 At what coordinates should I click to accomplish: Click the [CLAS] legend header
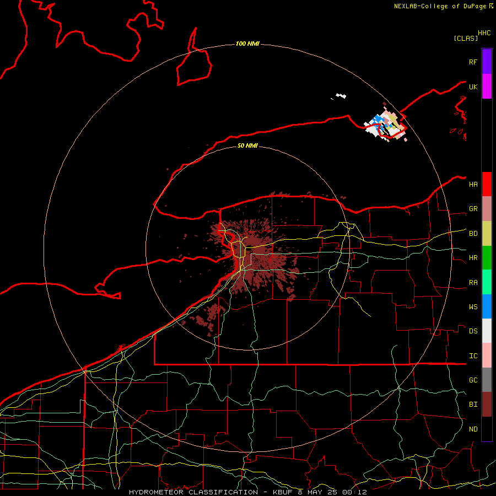tap(466, 38)
